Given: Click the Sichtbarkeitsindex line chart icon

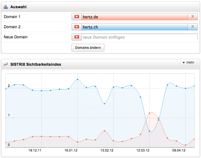Looking at the screenshot, I should click(x=6, y=64).
